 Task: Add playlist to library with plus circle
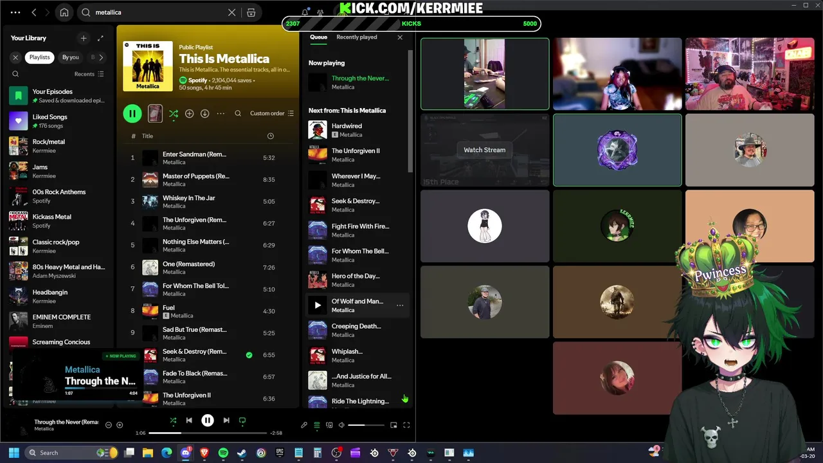point(189,113)
